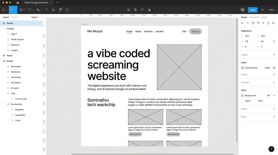Click the boolean union icon in toolbar
Screen dimensions: 278x155
click(150, 10)
